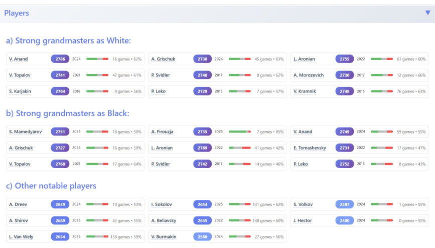Click S. Mamedyarov's 2751 rating badge
The height and width of the screenshot is (248, 435).
[x=60, y=132]
